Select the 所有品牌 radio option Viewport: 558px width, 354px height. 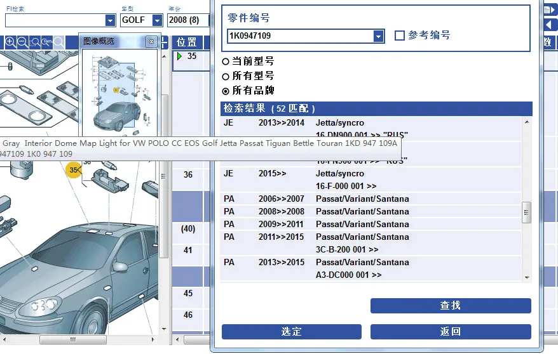[225, 91]
